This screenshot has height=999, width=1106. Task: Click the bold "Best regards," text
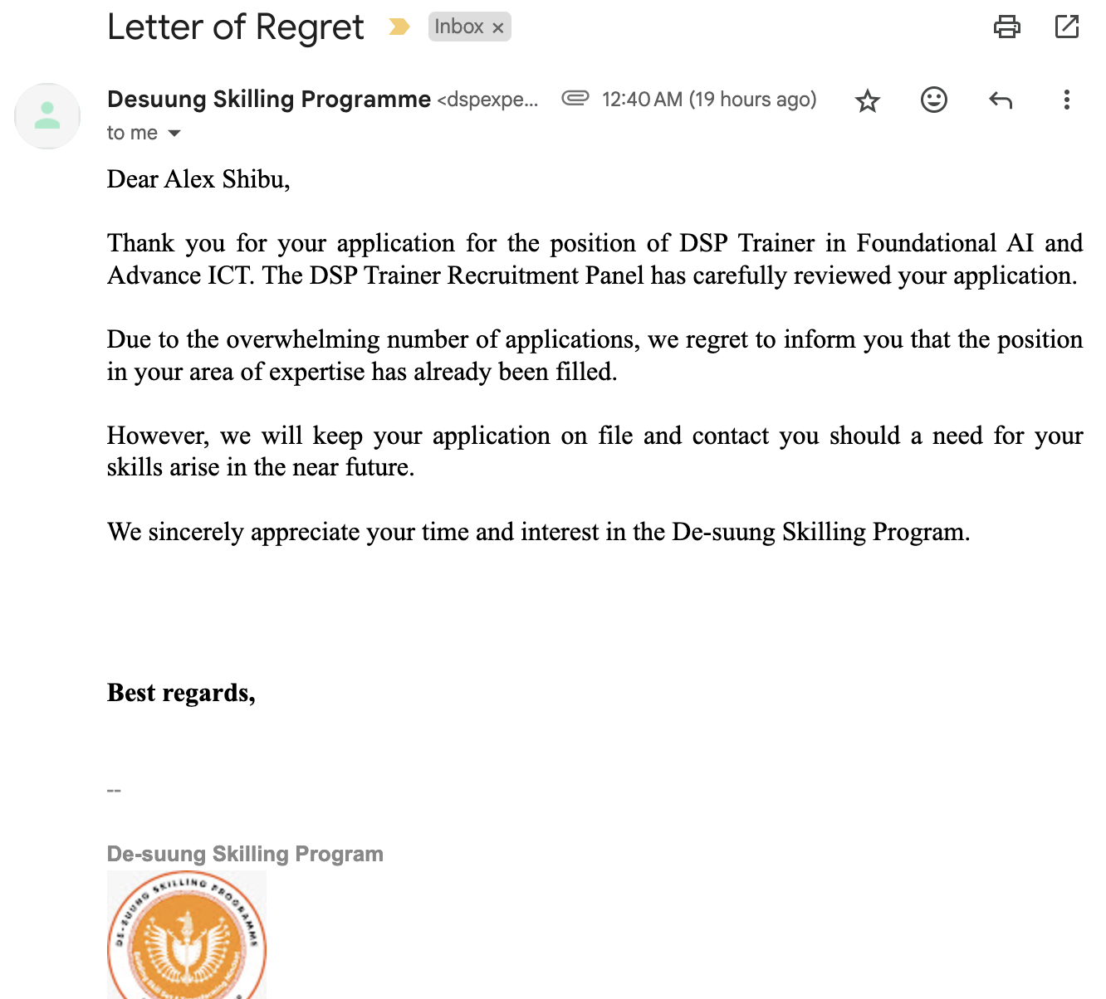181,693
